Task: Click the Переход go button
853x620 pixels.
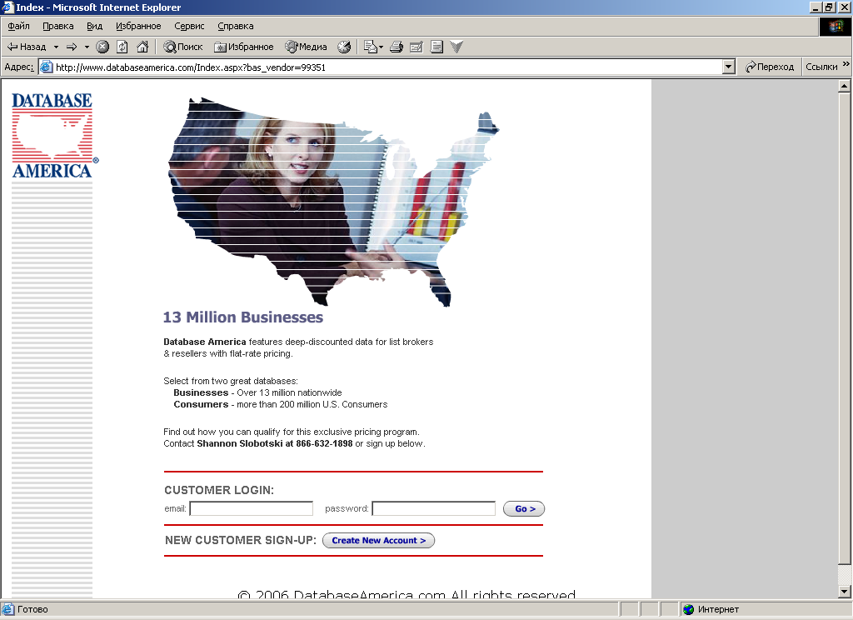Action: pyautogui.click(x=770, y=67)
